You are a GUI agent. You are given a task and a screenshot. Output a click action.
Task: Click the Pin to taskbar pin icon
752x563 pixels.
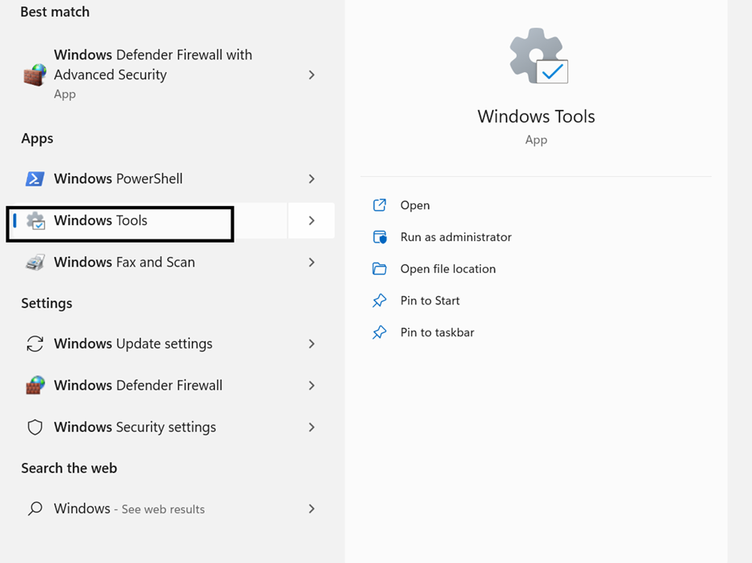tap(379, 332)
